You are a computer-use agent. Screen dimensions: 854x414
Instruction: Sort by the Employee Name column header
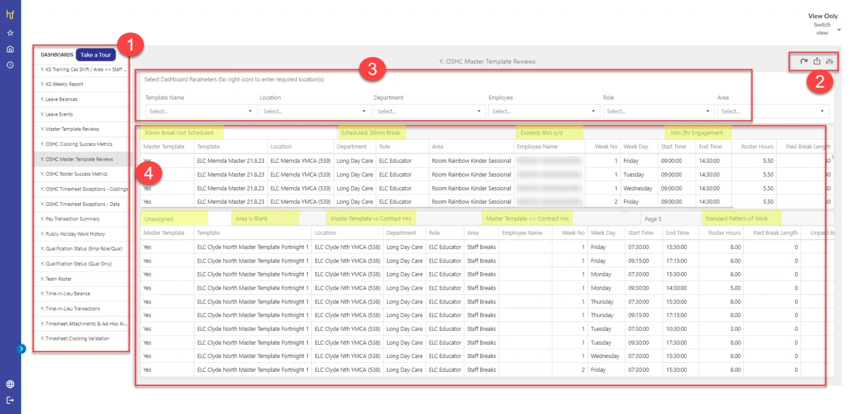coord(537,147)
